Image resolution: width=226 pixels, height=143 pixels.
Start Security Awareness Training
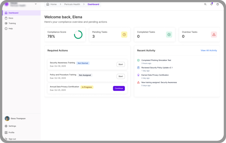coord(120,65)
